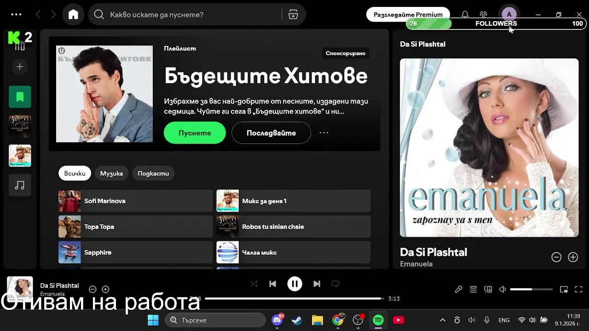This screenshot has height=331, width=589.
Task: Go to the Home screen
Action: click(73, 15)
